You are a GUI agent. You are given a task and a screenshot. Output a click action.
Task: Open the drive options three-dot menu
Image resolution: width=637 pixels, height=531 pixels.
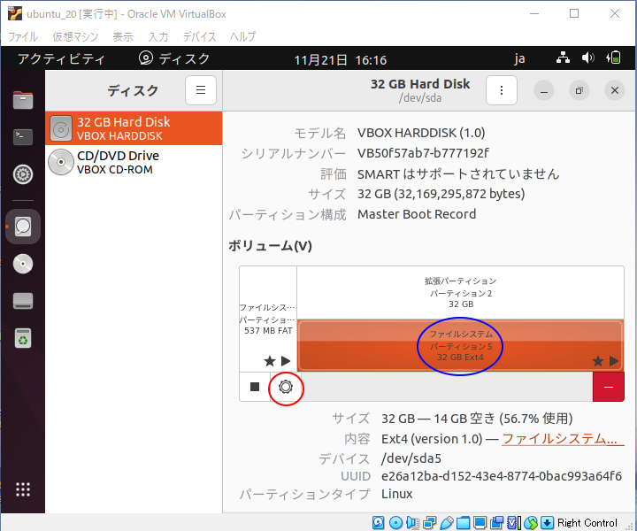(x=502, y=90)
